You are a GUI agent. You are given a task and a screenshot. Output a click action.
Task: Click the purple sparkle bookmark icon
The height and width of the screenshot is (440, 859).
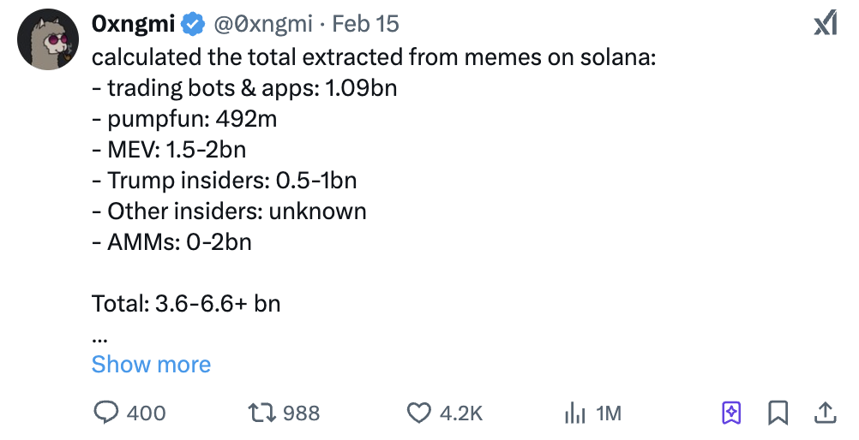pos(731,413)
